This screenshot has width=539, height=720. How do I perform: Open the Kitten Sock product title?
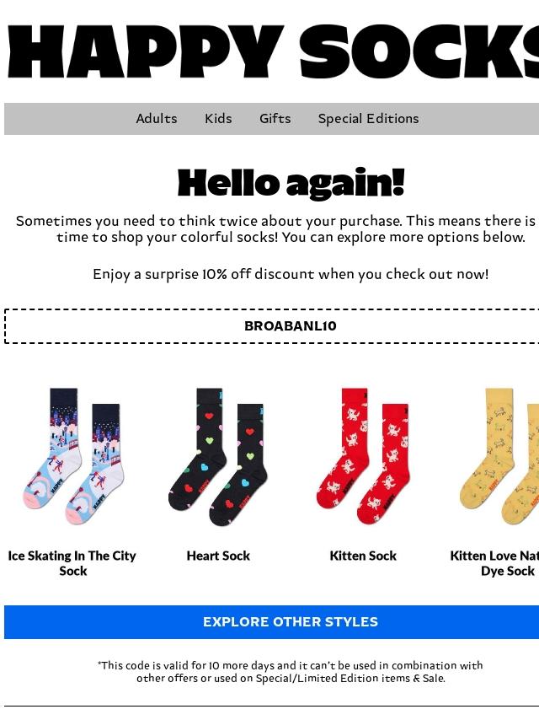click(x=363, y=556)
